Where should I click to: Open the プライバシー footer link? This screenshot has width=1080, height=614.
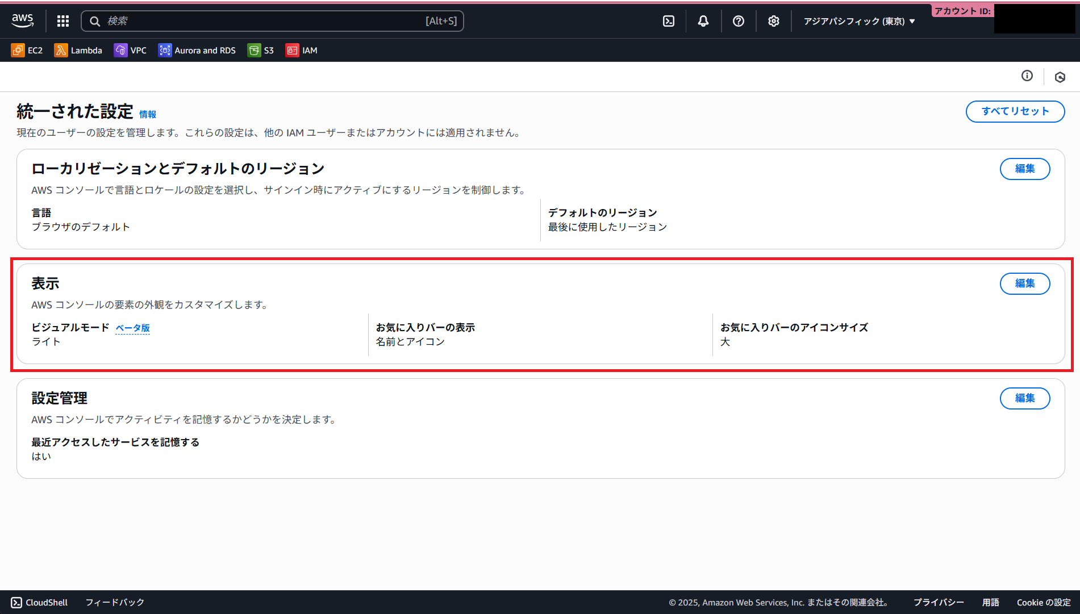(x=939, y=602)
